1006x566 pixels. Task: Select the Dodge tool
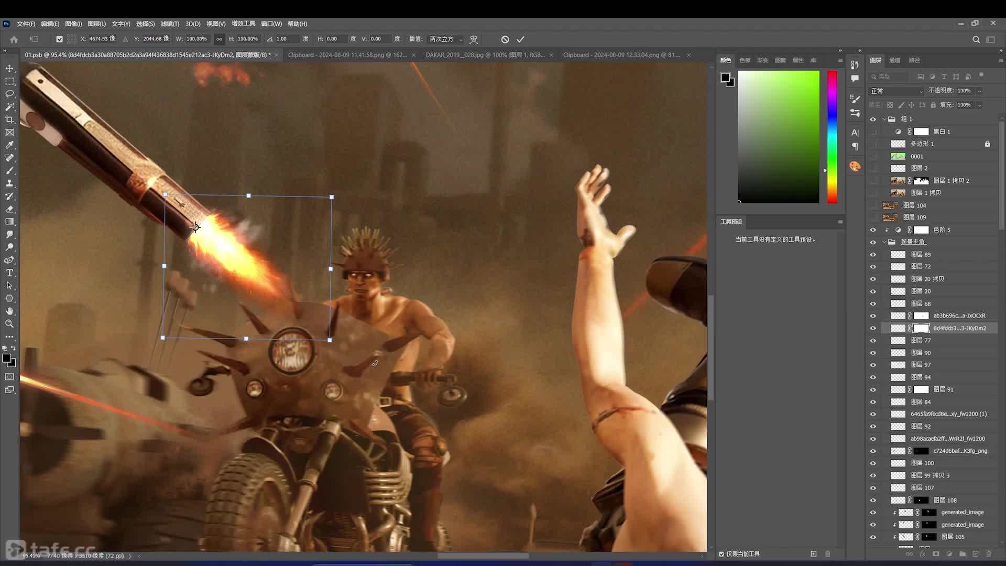(x=9, y=247)
